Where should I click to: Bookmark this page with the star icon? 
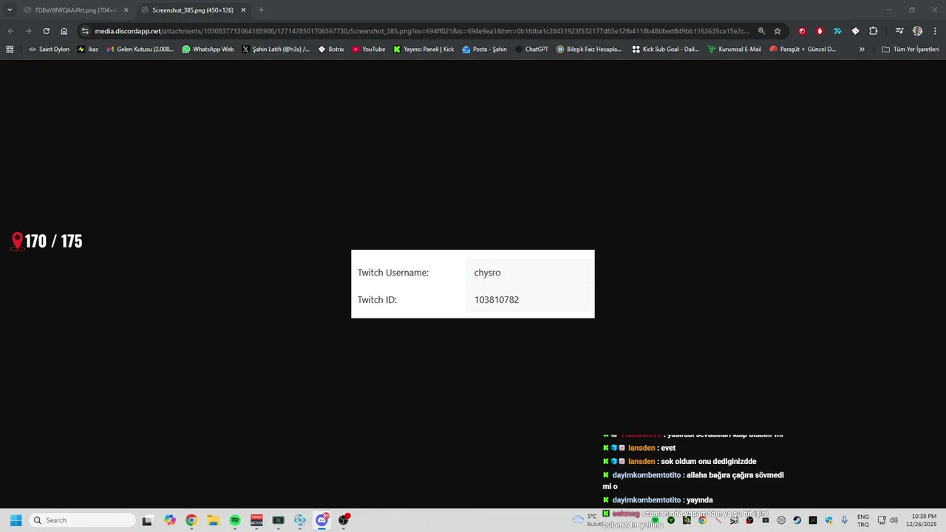777,31
